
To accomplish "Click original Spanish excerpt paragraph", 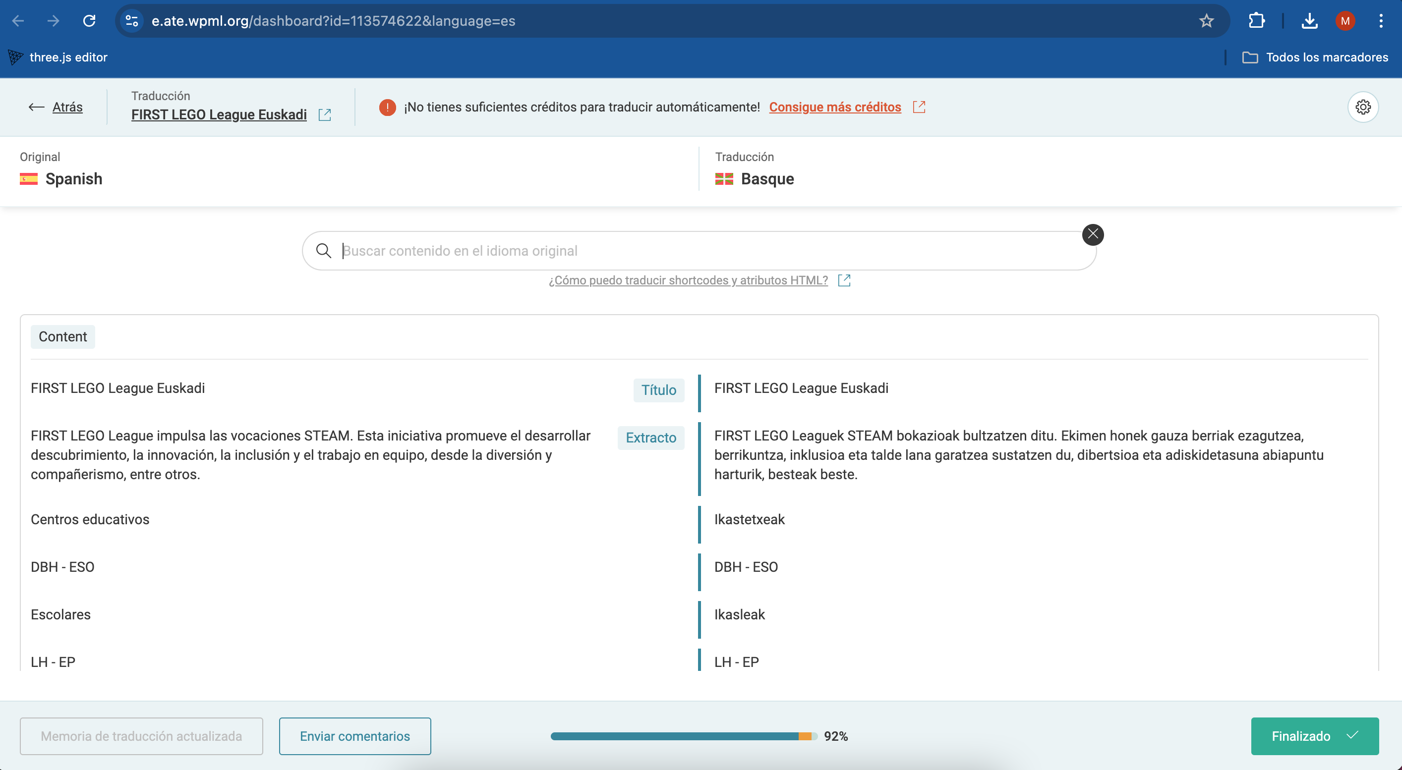I will click(311, 454).
